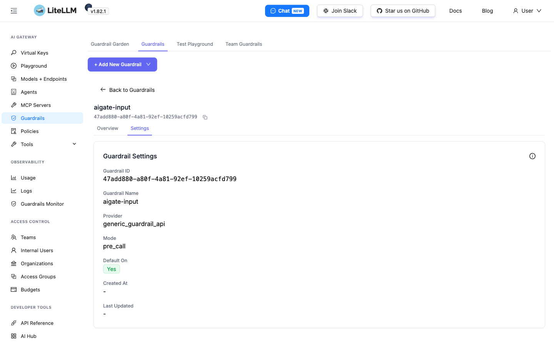This screenshot has height=346, width=554.
Task: Expand the Tools submenu chevron
Action: coord(74,144)
